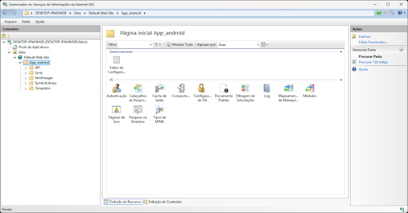Click Ajuda link in Ações pane

[363, 69]
